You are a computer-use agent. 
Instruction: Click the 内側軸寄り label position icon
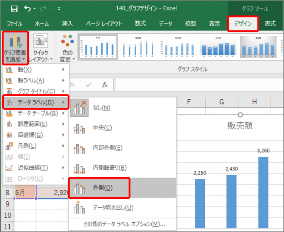79,169
